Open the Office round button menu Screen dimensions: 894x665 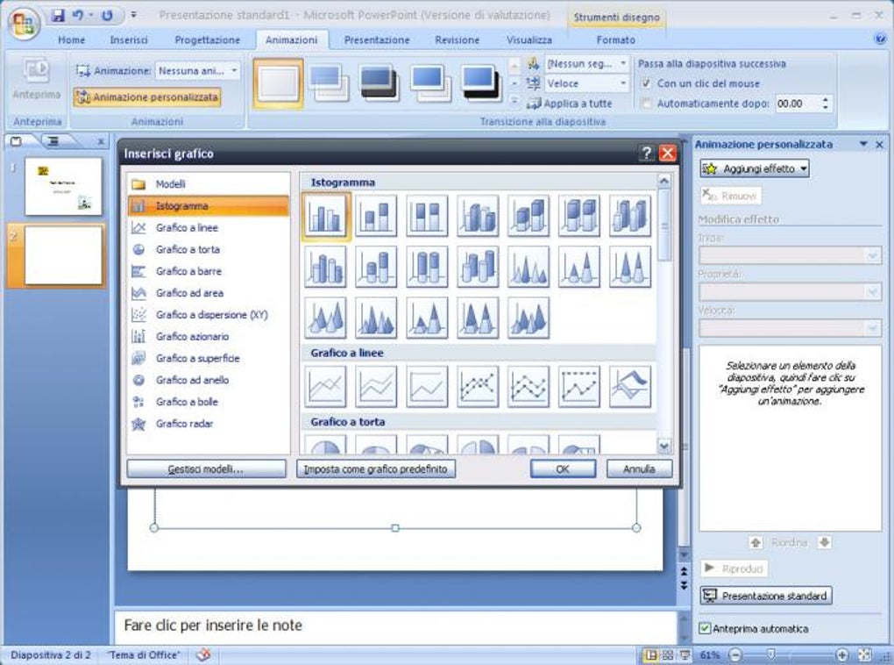click(x=24, y=23)
